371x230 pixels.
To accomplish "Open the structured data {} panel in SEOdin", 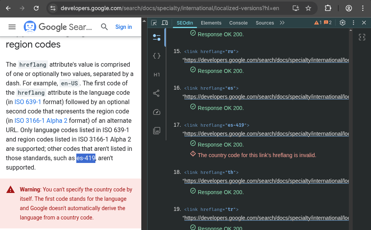I will (156, 56).
